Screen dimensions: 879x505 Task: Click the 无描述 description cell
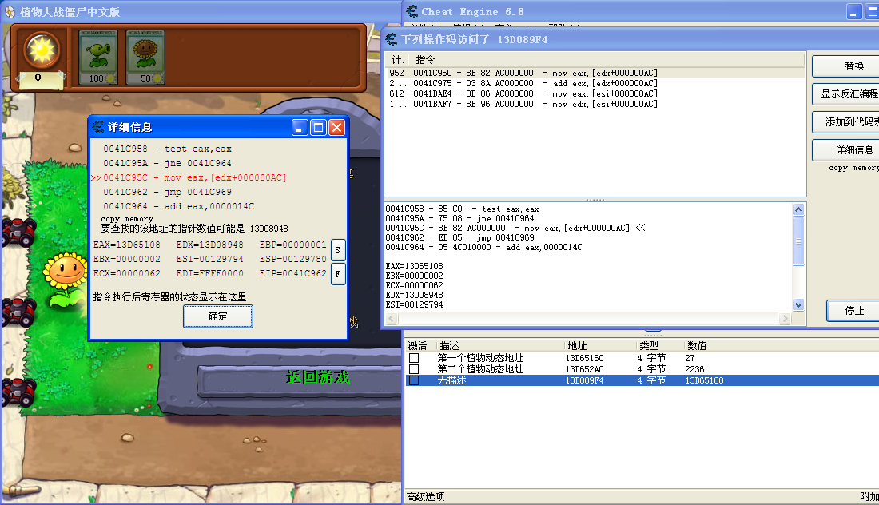tap(451, 380)
